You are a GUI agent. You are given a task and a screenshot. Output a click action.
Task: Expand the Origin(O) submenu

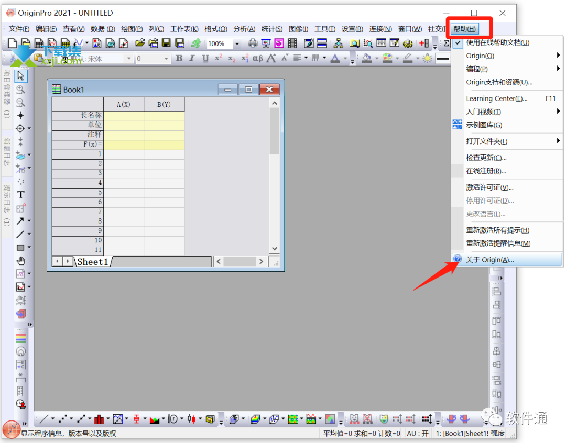tap(507, 56)
